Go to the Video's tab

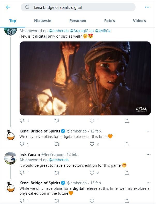[139, 21]
